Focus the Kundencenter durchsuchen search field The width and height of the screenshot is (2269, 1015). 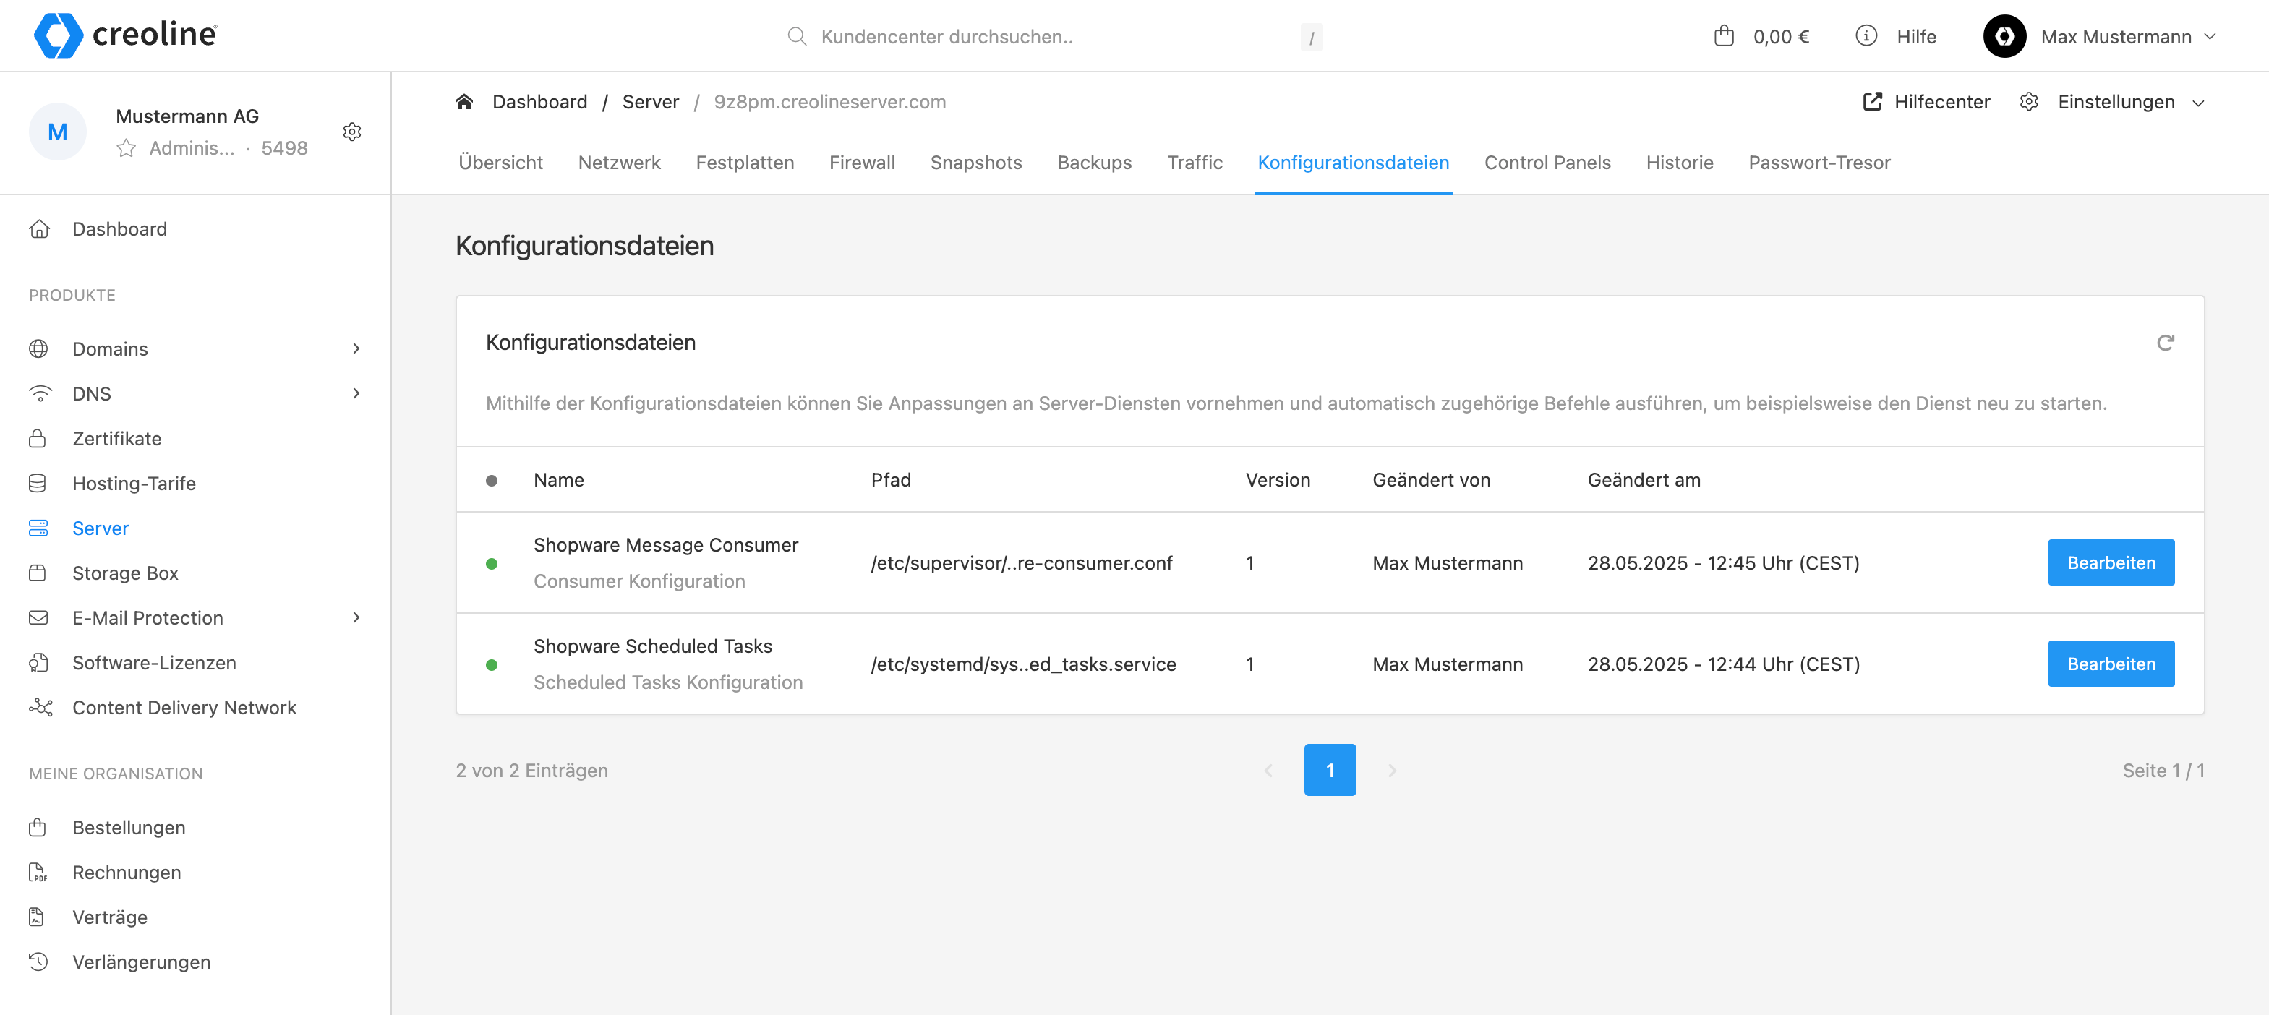[x=1055, y=37]
